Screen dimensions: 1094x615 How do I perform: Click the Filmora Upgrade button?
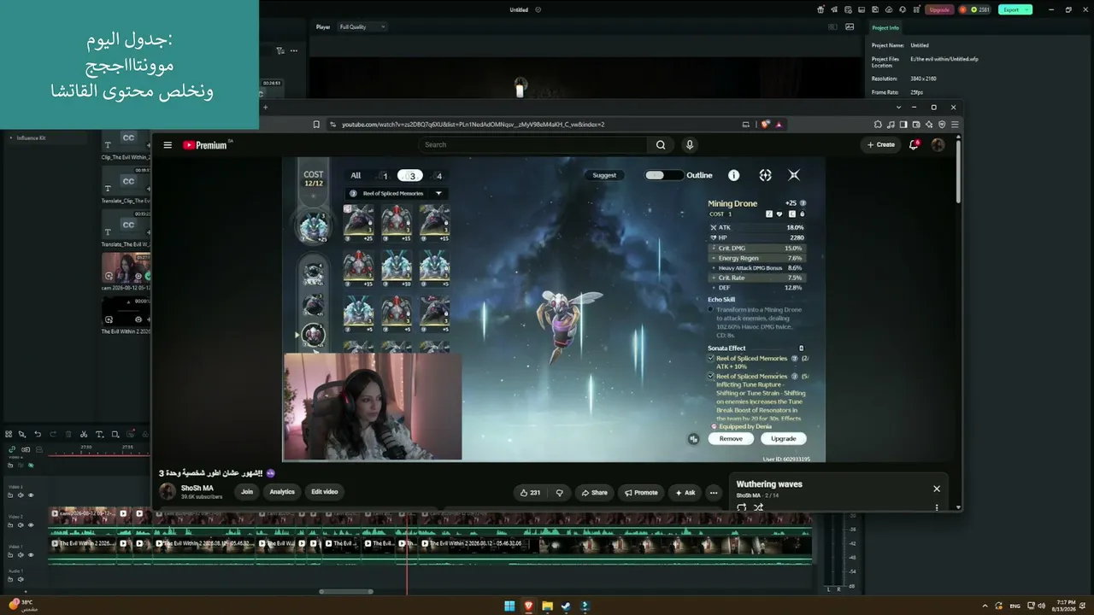[x=939, y=9]
